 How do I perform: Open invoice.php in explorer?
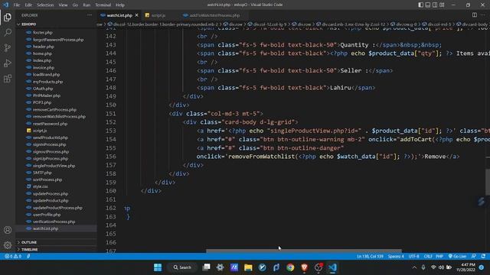click(44, 67)
